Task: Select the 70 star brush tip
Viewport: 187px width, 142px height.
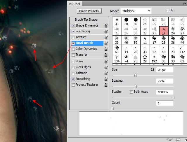Action: [x=173, y=50]
